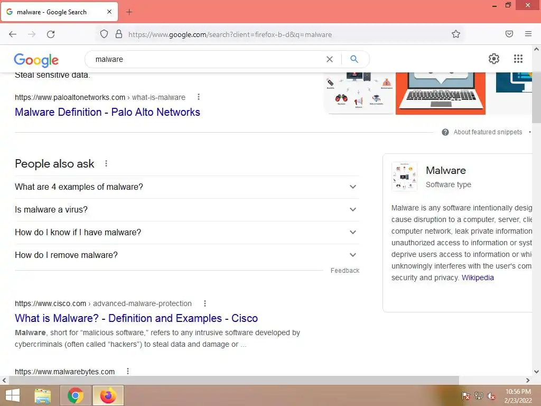
Task: Open Malware Definition - Palo Alto Networks link
Action: 107,112
